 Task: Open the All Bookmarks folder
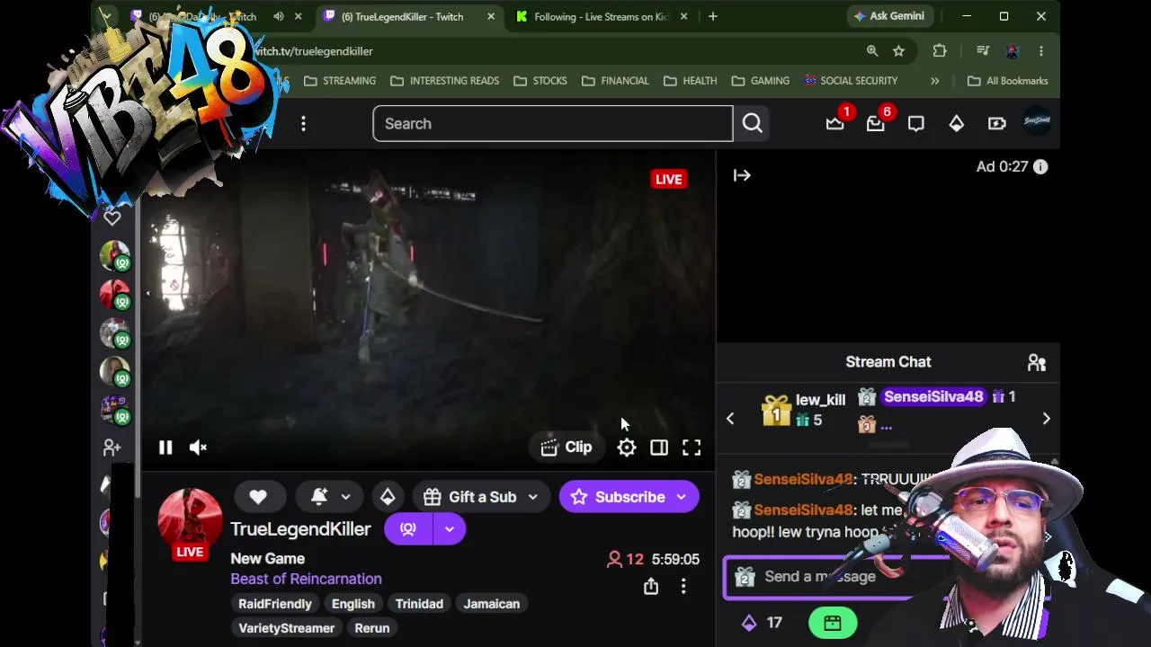click(x=1008, y=81)
